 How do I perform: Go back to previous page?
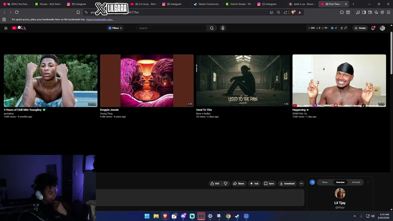4,12
